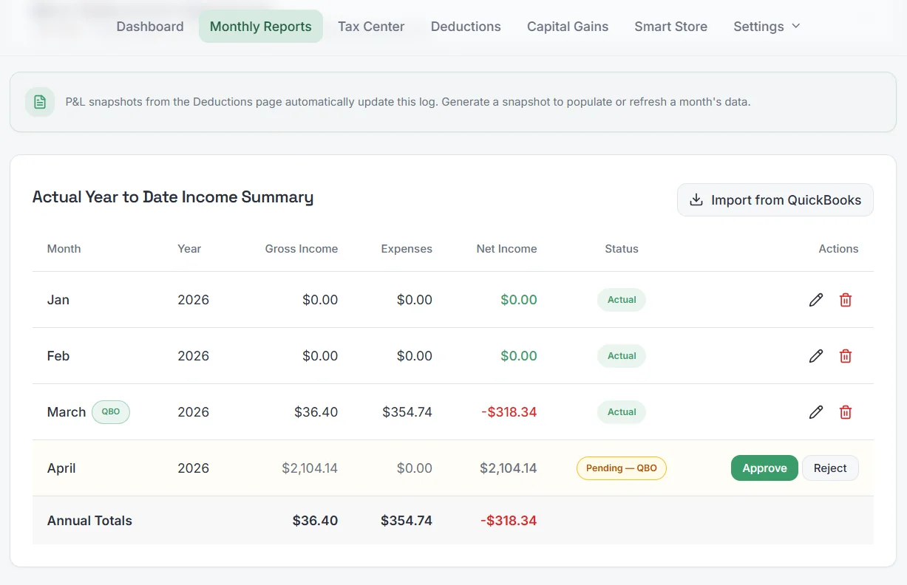Click the Gross Income column header
Screen dimensions: 907x585
point(302,249)
